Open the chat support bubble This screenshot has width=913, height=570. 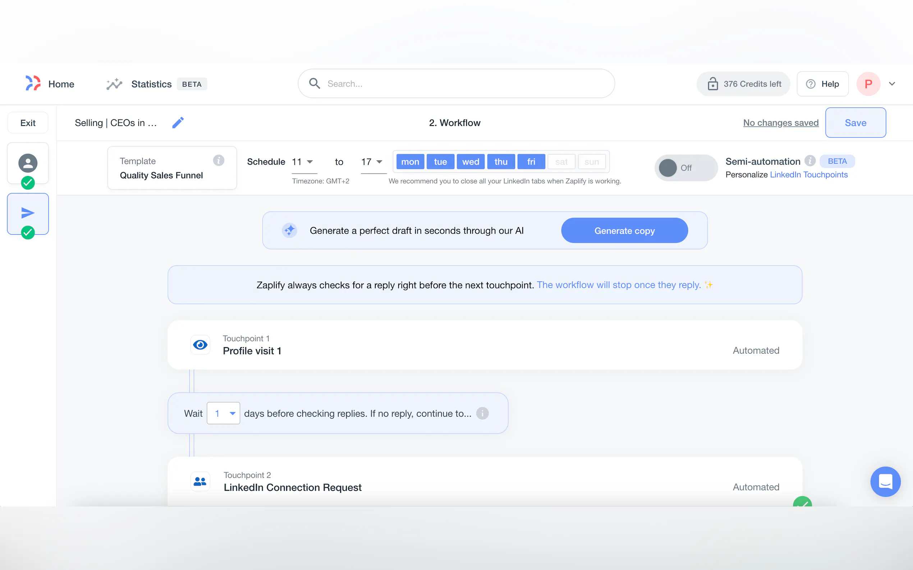(885, 481)
